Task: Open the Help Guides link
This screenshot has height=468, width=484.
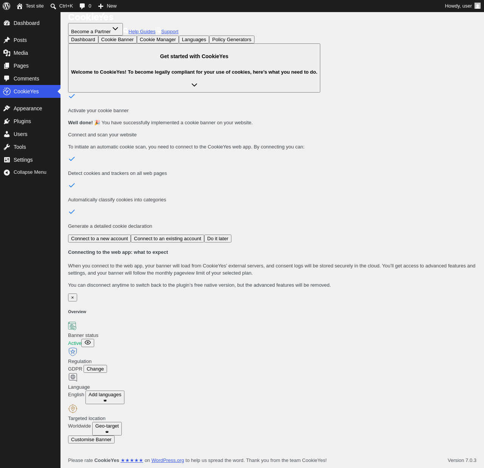Action: click(142, 32)
